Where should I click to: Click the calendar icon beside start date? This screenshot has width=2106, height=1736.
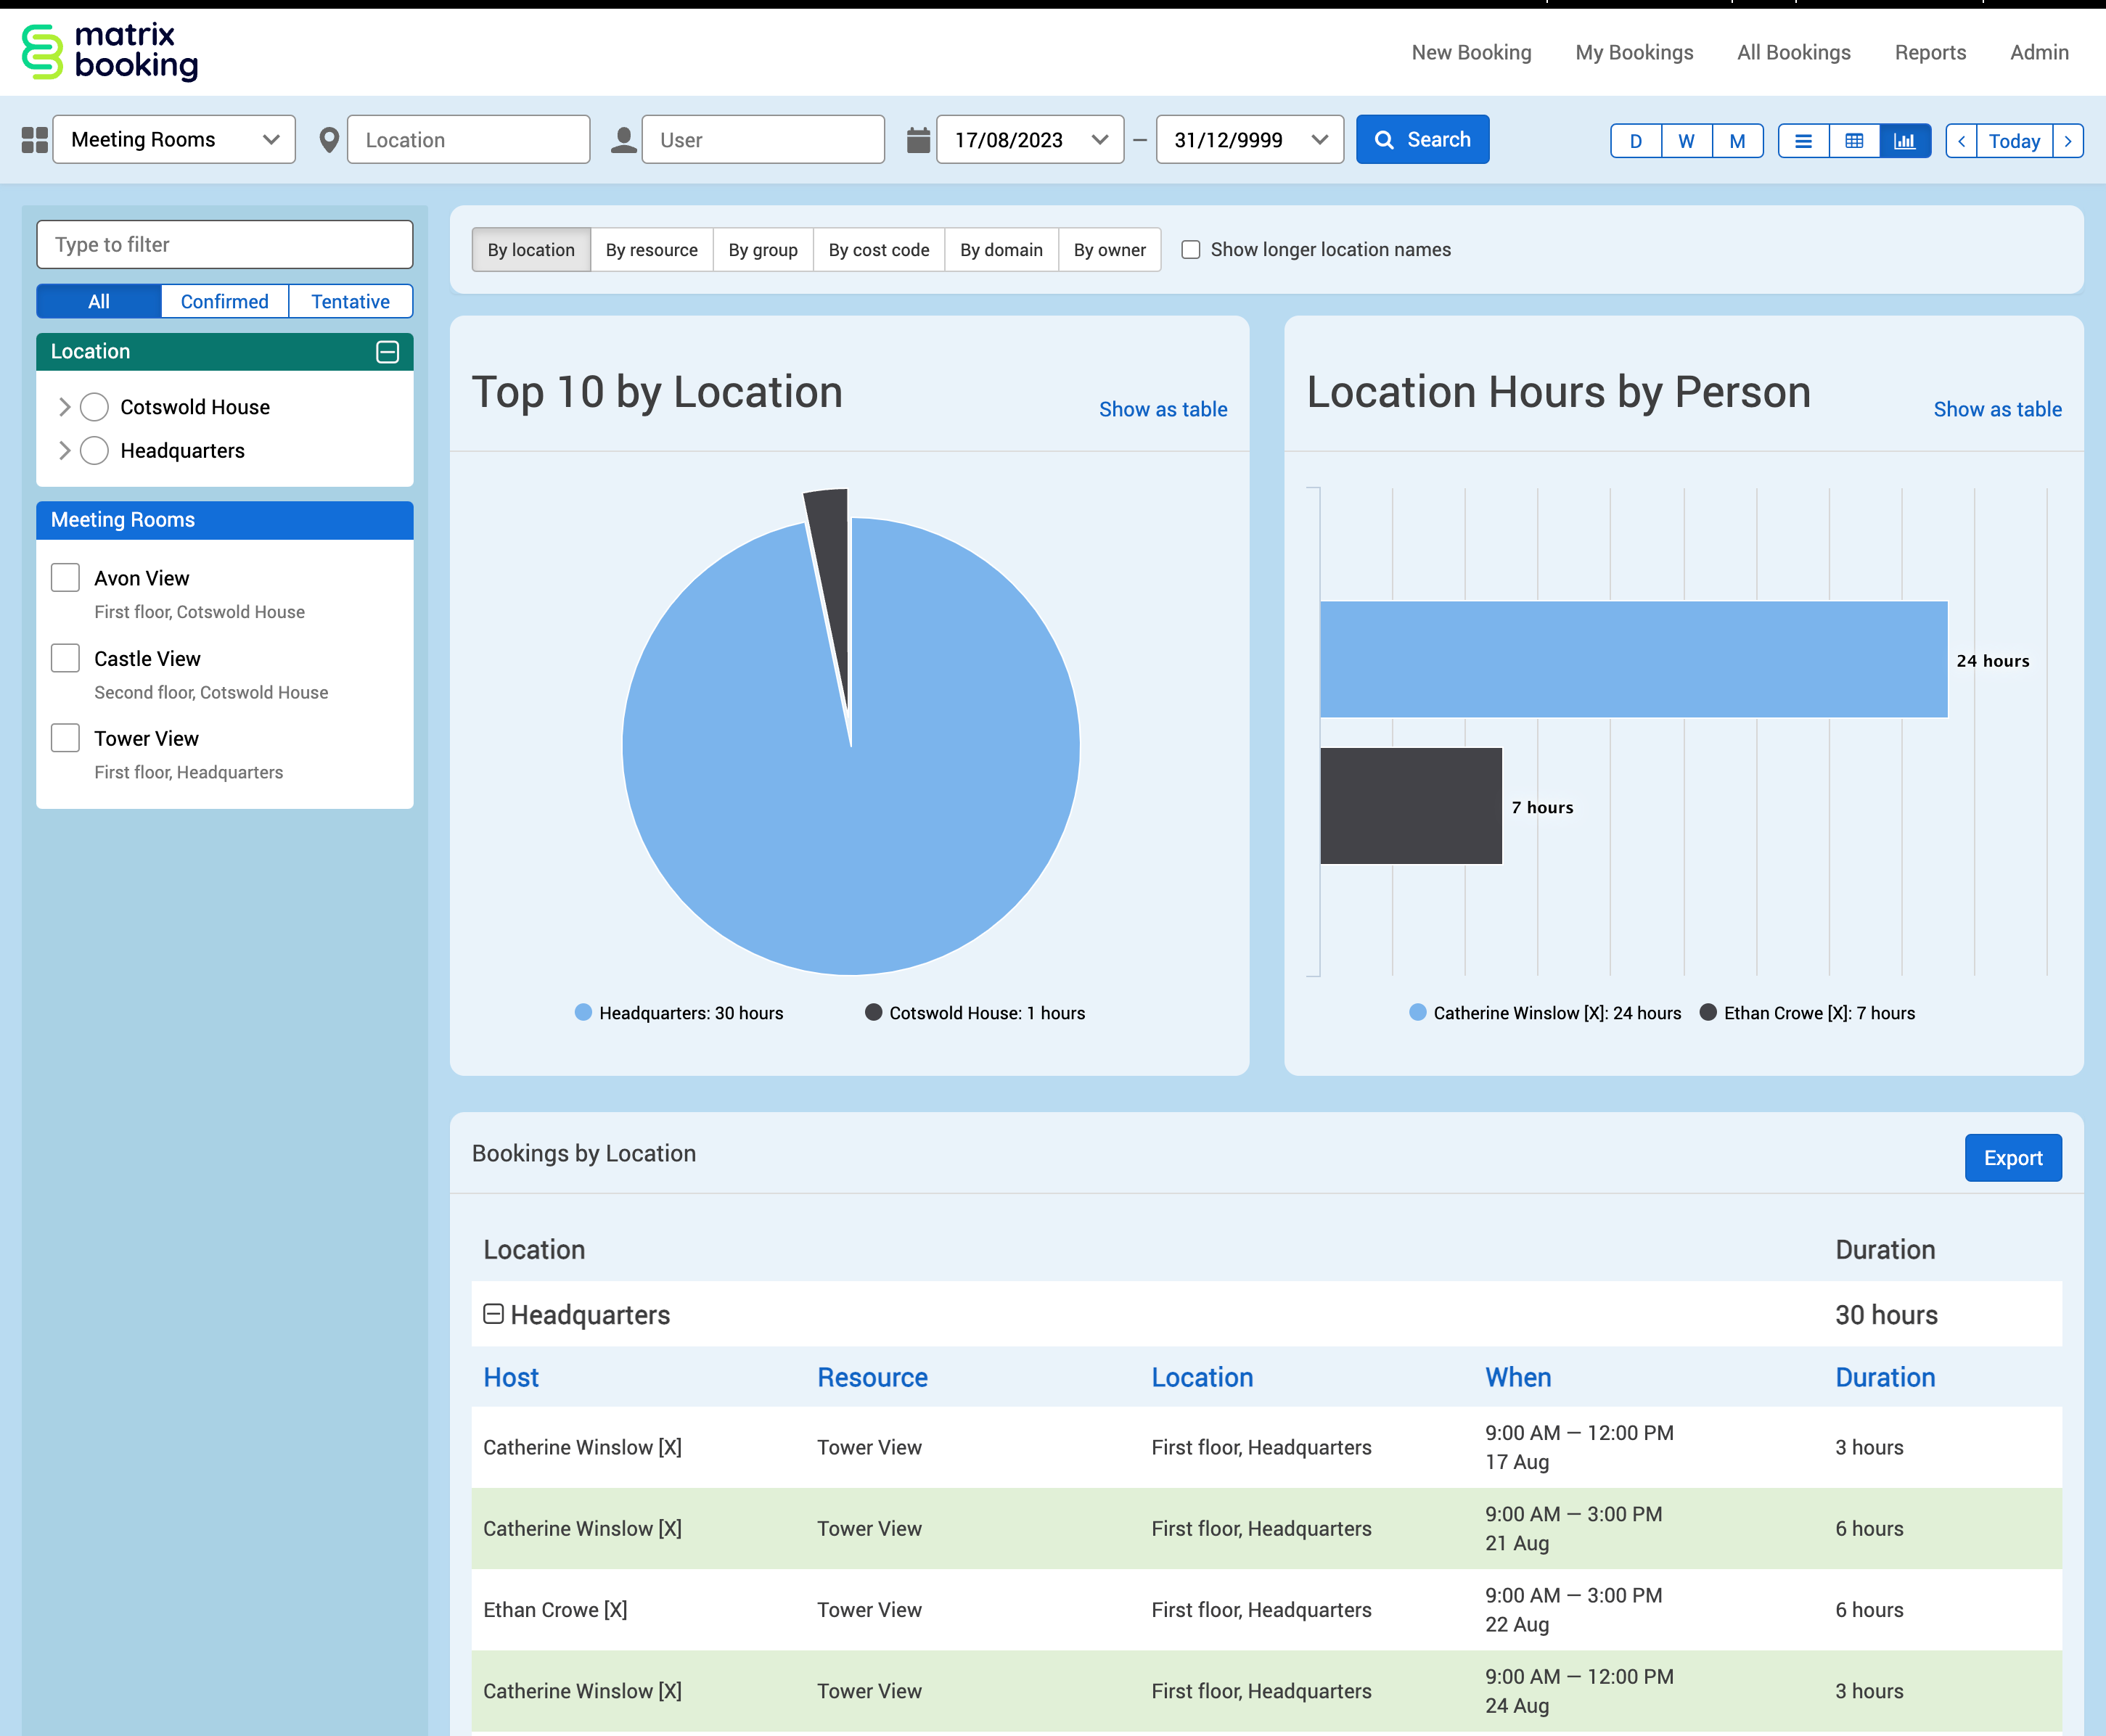click(917, 140)
